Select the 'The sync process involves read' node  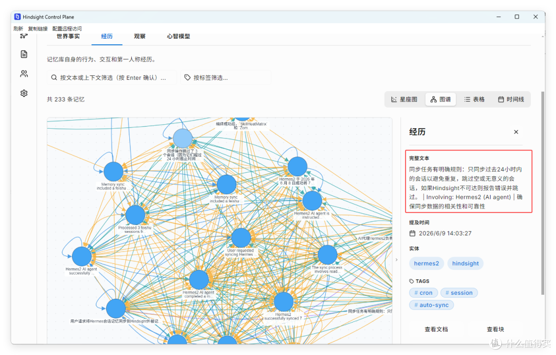(327, 255)
